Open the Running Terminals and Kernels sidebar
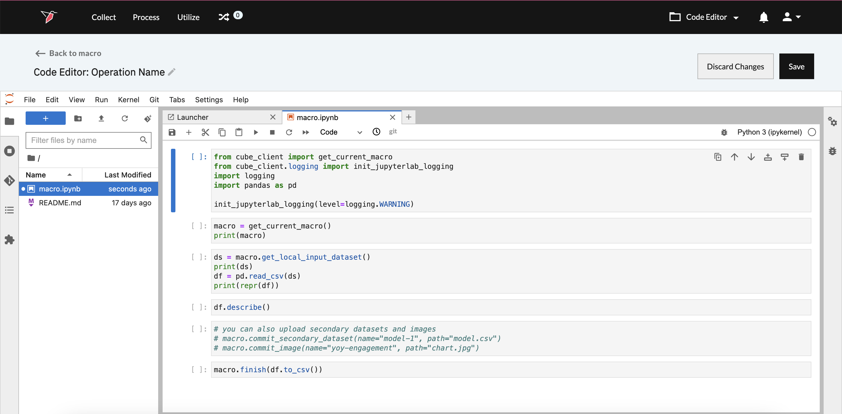842x414 pixels. point(9,151)
